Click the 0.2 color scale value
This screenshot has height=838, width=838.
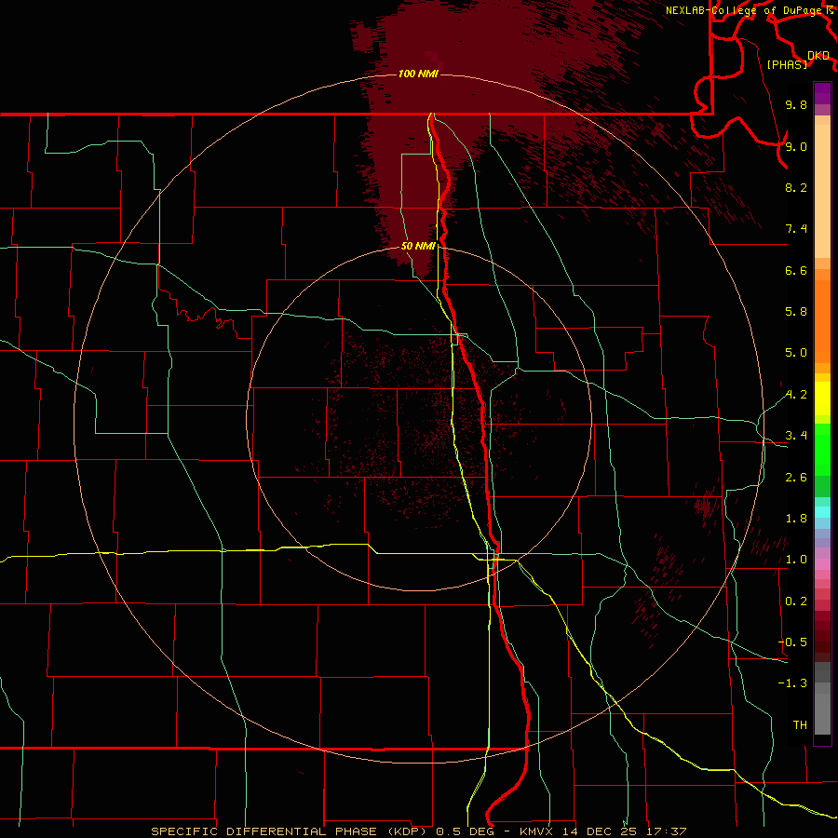pyautogui.click(x=796, y=601)
